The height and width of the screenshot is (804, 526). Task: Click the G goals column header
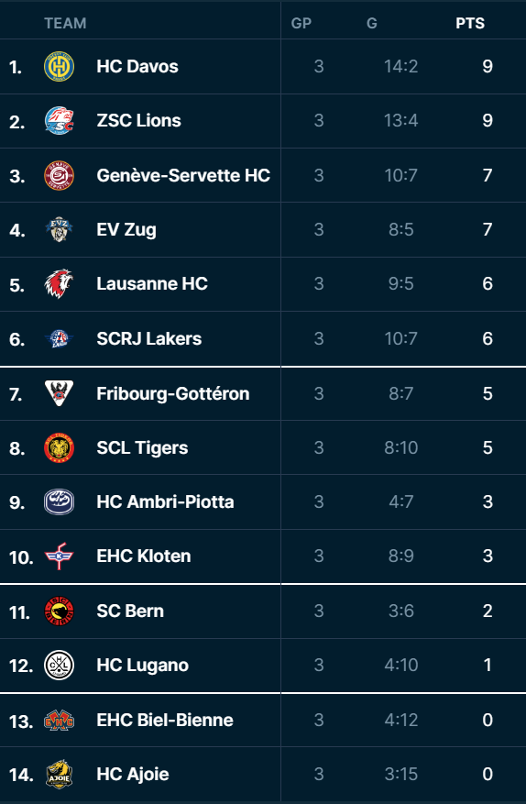coord(372,23)
